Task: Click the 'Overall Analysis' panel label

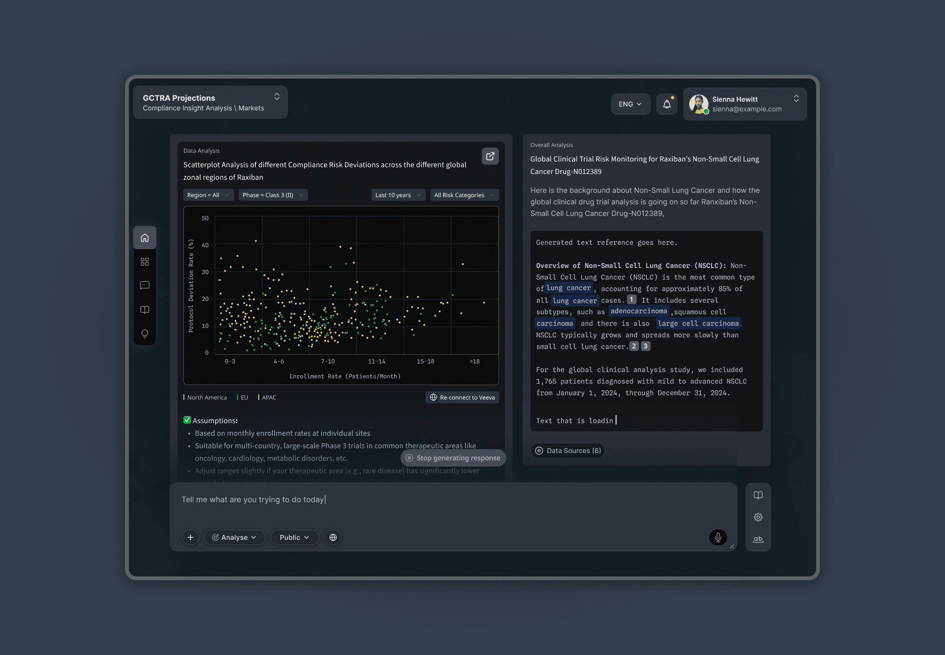Action: pyautogui.click(x=552, y=145)
